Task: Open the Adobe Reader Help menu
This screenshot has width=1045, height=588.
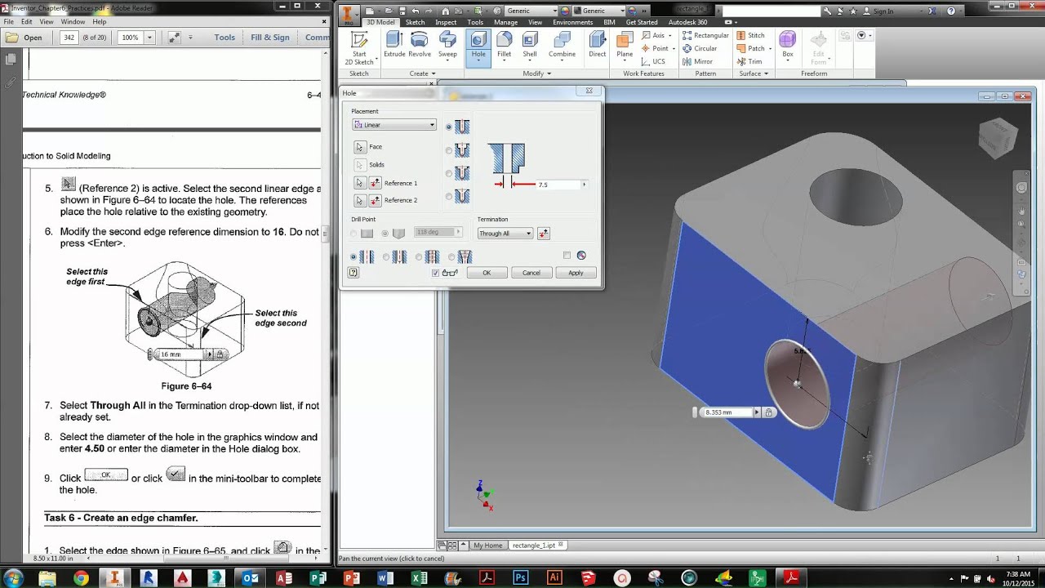Action: 99,22
